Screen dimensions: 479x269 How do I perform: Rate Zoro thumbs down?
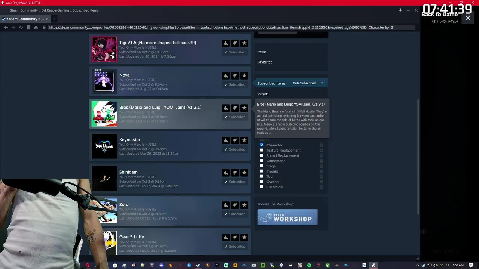[x=235, y=205]
